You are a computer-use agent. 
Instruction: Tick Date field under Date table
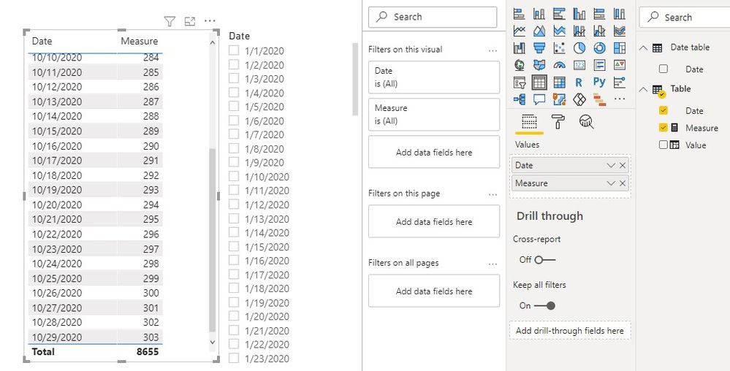click(664, 69)
